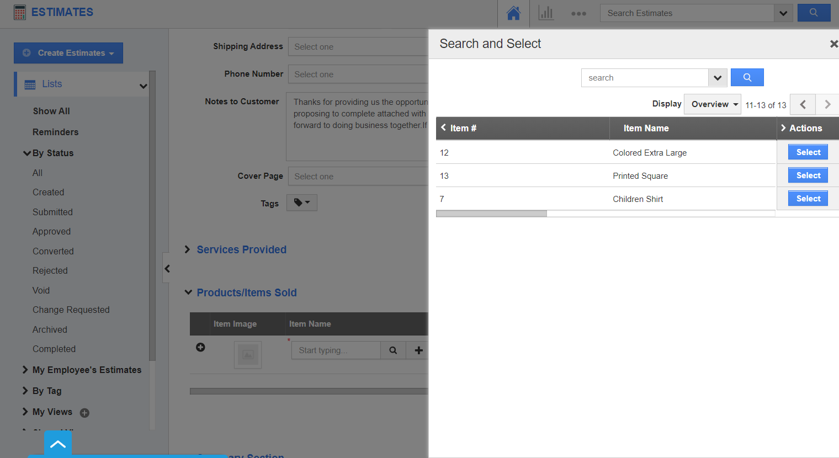Open the Display Overview dropdown
The width and height of the screenshot is (839, 458).
click(713, 104)
